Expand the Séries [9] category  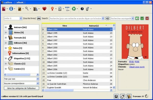(6, 32)
